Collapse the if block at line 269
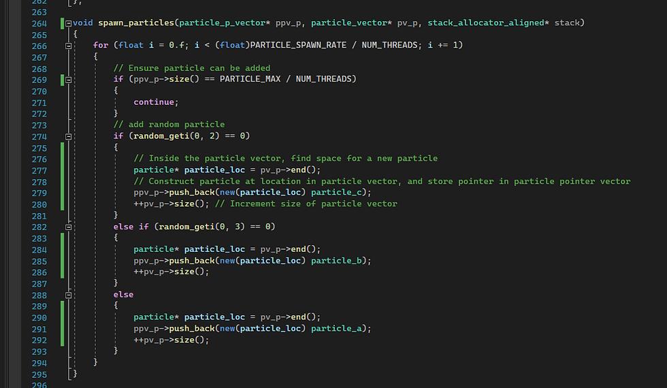This screenshot has height=388, width=667. point(69,80)
